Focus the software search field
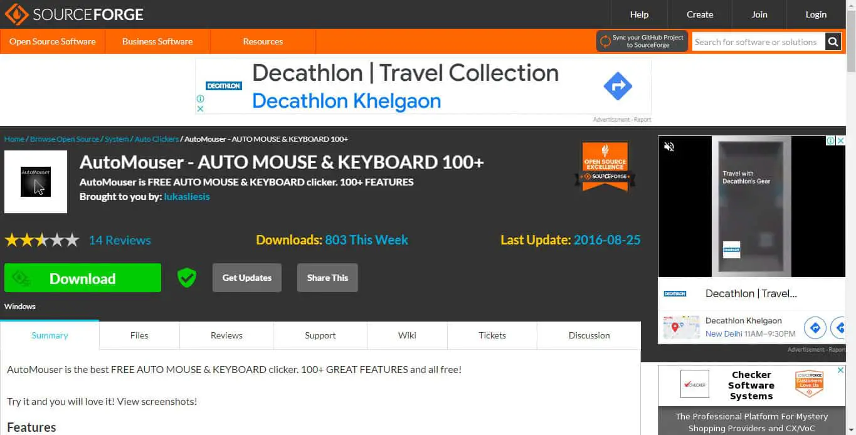Screen dimensions: 856x435 pos(758,42)
